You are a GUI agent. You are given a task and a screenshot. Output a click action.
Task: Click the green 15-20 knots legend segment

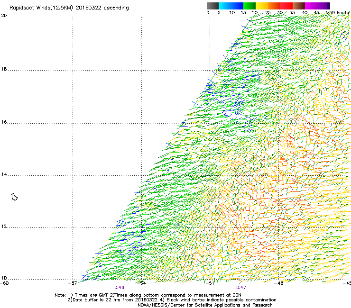point(249,6)
